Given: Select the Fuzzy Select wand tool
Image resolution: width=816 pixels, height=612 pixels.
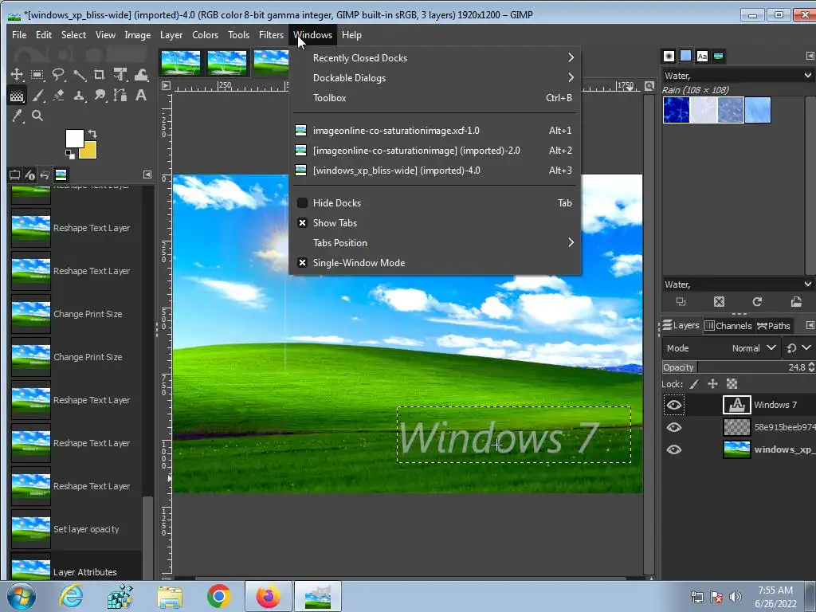Looking at the screenshot, I should 79,74.
